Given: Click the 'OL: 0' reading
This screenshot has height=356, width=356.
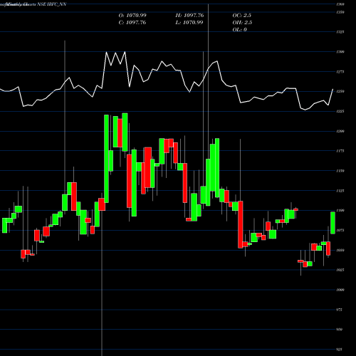Looking at the screenshot, I should (240, 30).
